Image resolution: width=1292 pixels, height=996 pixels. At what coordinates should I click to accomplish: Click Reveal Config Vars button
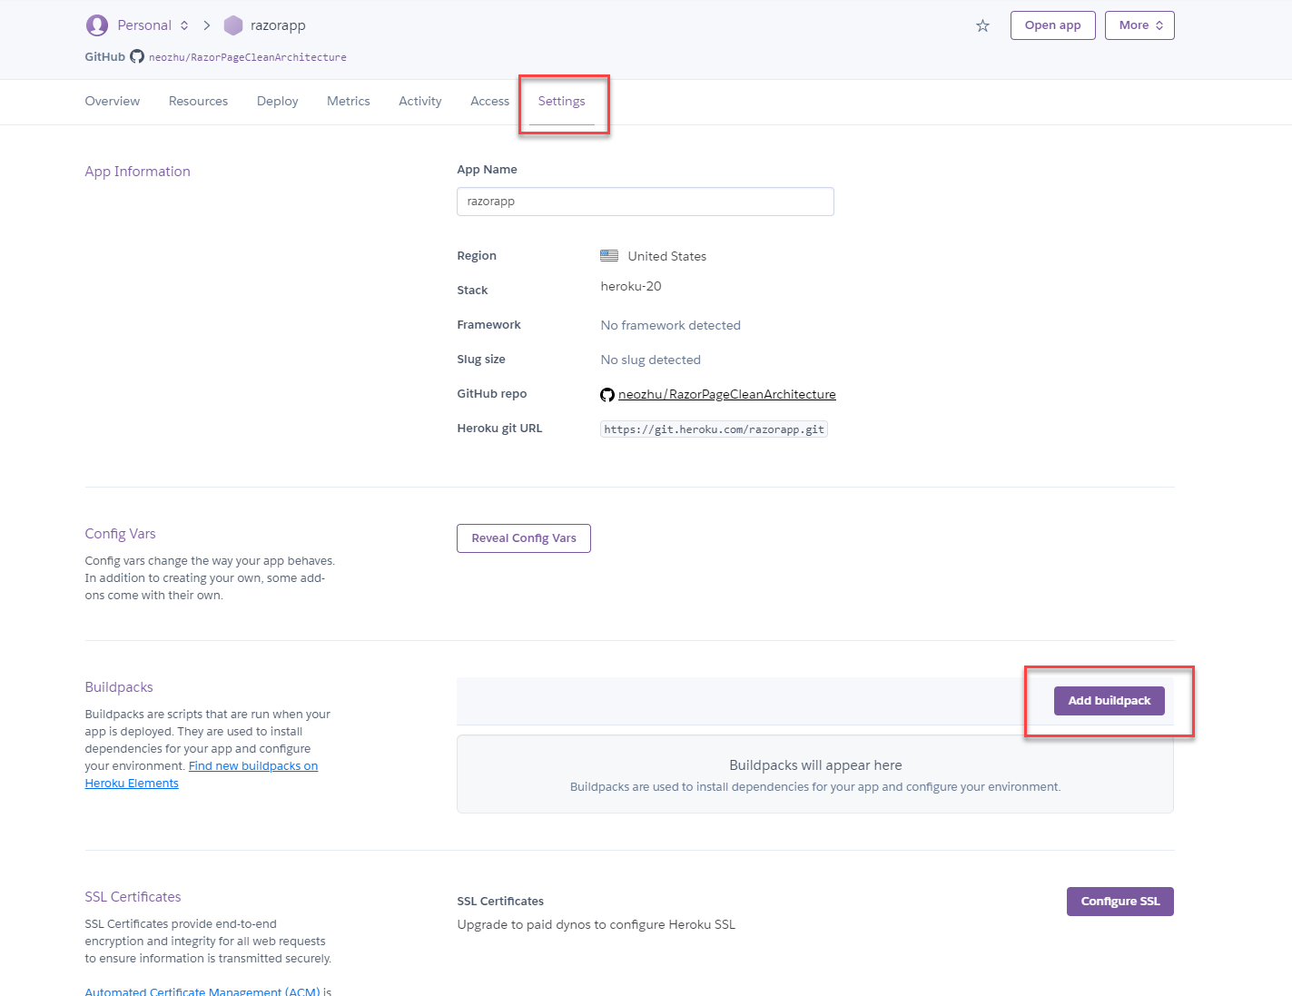pyautogui.click(x=524, y=538)
